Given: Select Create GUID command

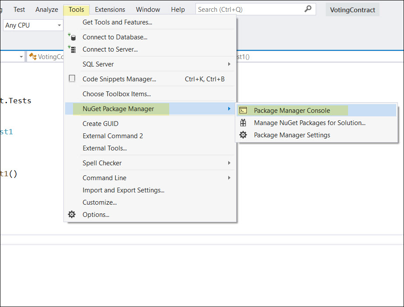Looking at the screenshot, I should tap(101, 124).
